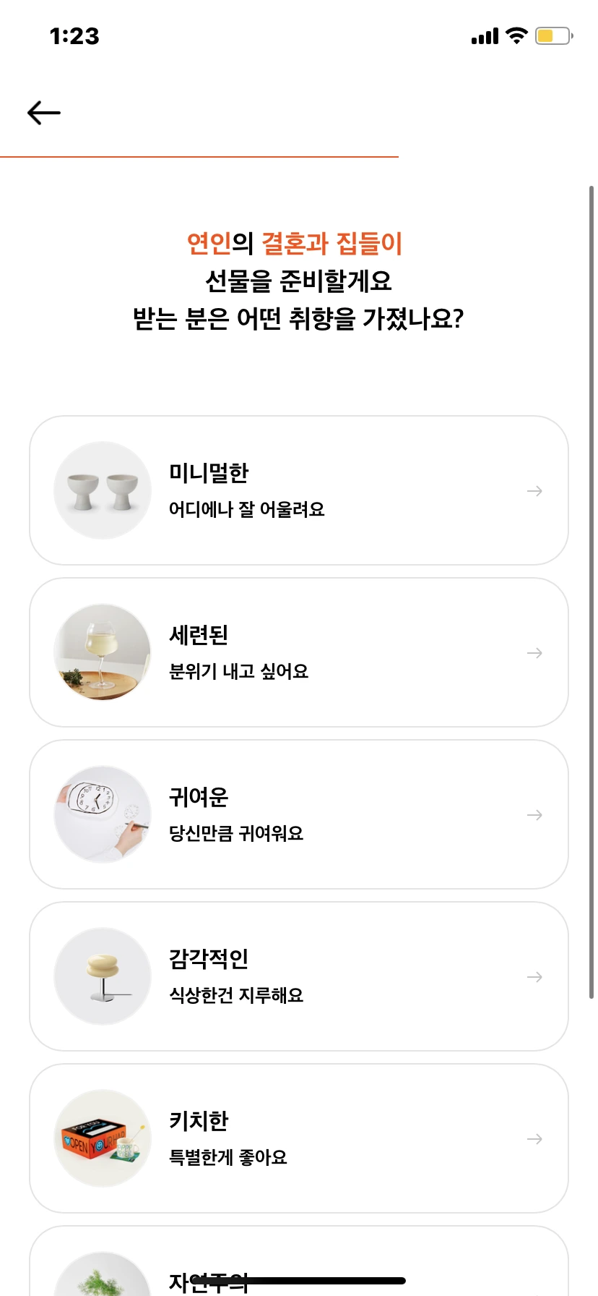The width and height of the screenshot is (598, 1296).
Task: Click the orange progress bar
Action: pos(199,156)
